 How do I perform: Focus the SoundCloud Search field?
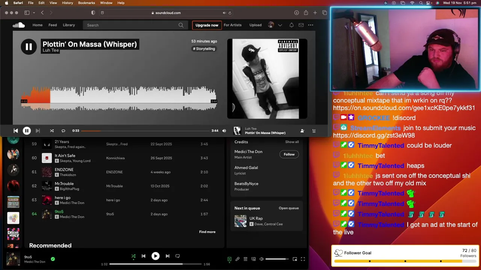[x=135, y=25]
